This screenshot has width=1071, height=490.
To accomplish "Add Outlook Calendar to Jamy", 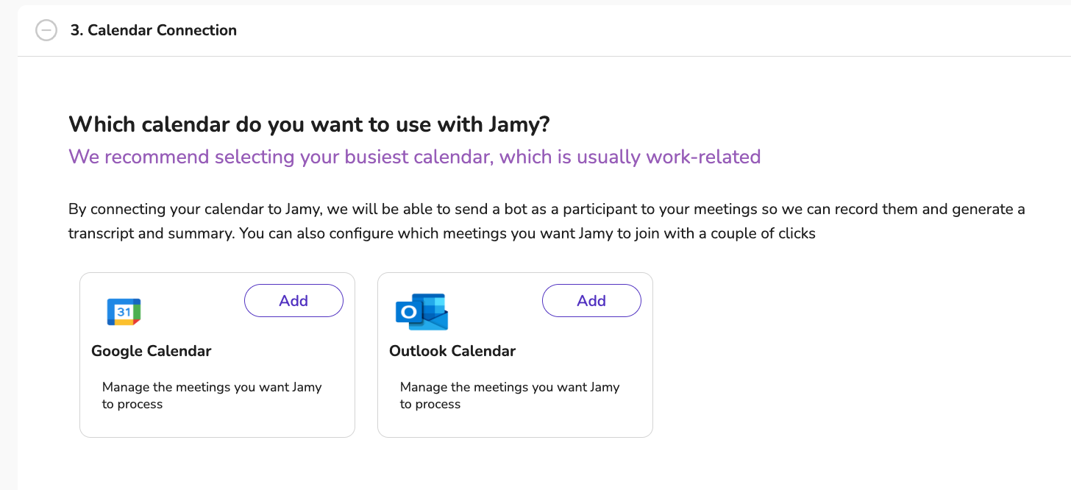I will (x=591, y=301).
